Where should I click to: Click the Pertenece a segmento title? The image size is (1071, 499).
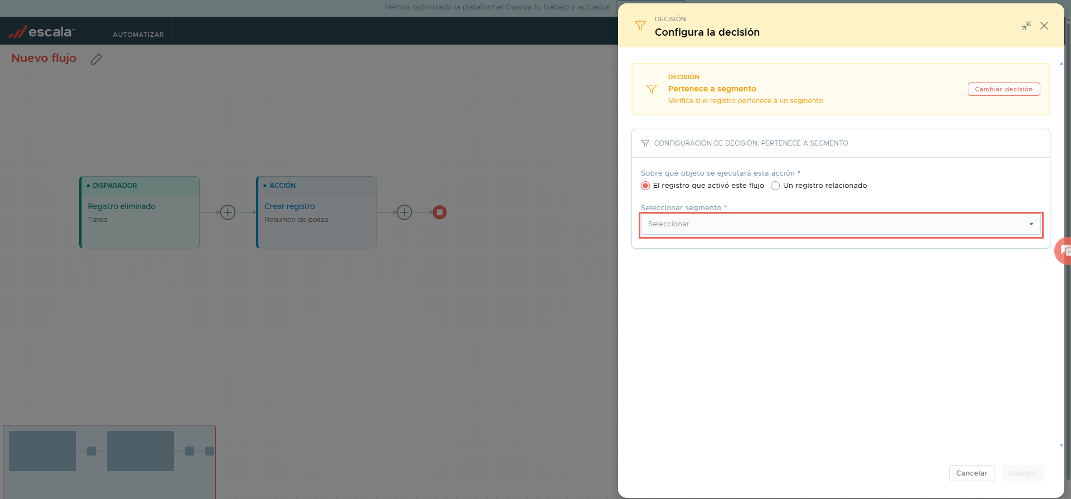[x=712, y=89]
